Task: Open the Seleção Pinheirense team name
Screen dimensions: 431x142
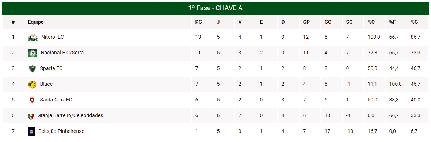Action: 61,131
